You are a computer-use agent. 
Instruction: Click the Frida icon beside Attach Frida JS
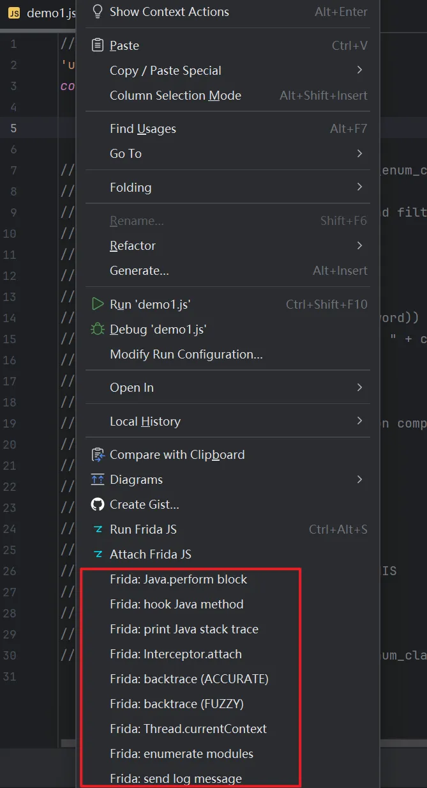(98, 554)
